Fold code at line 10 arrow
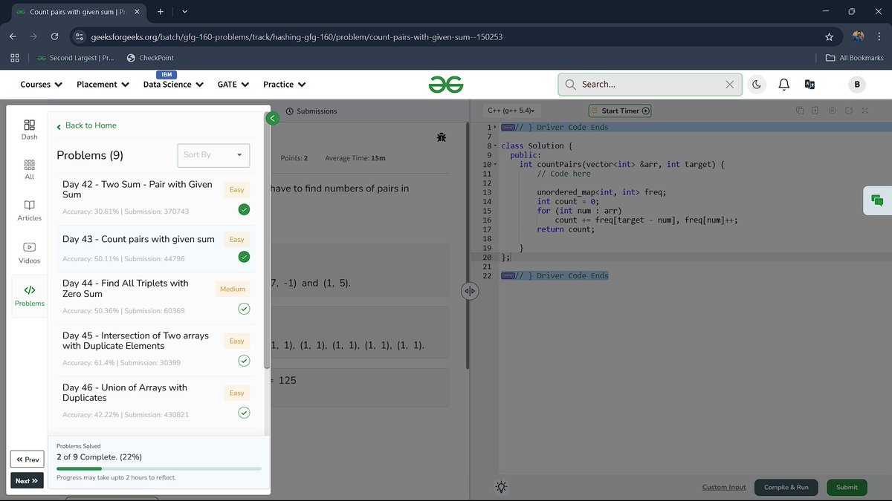This screenshot has height=501, width=892. [496, 165]
